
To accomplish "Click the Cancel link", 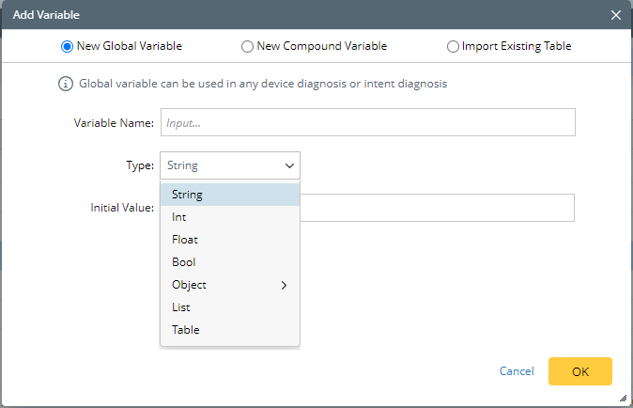I will [517, 371].
